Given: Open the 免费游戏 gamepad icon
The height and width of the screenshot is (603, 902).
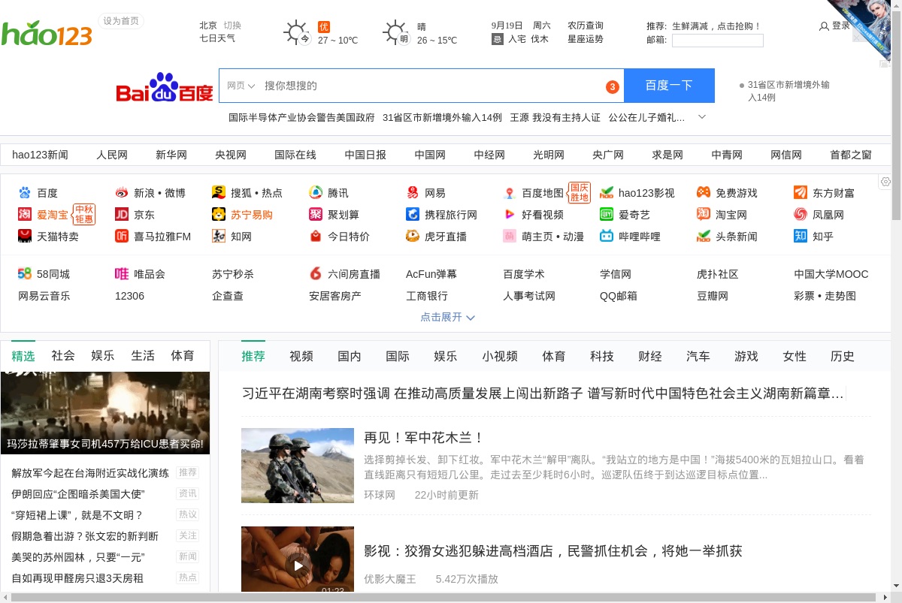Looking at the screenshot, I should click(704, 193).
